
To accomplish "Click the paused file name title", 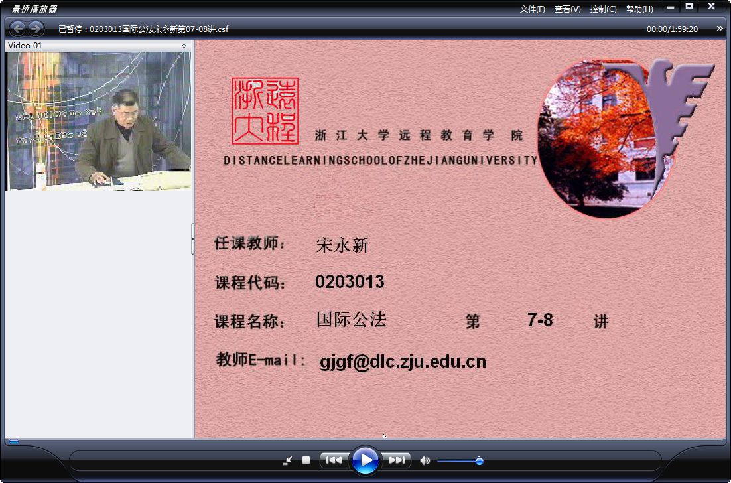I will pos(143,29).
